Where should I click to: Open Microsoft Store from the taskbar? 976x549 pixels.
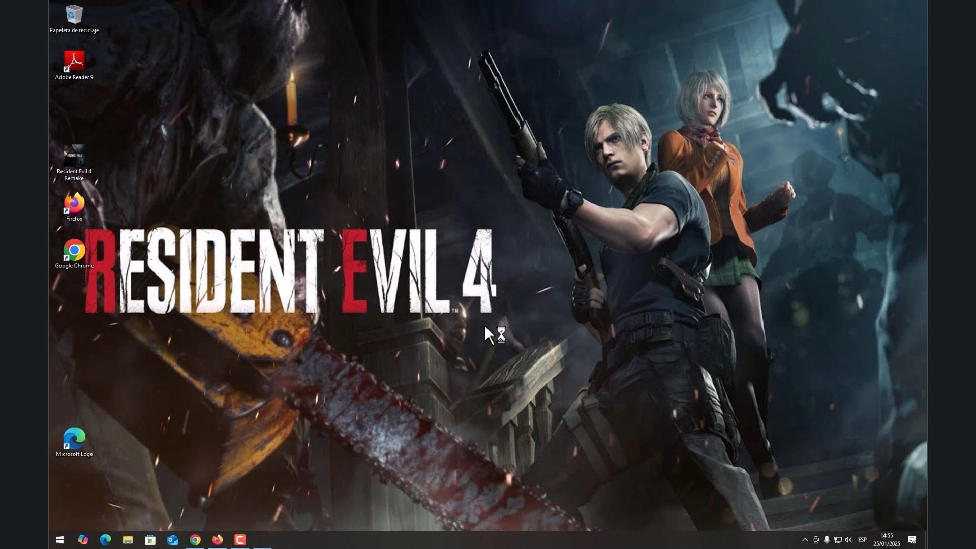[x=150, y=540]
